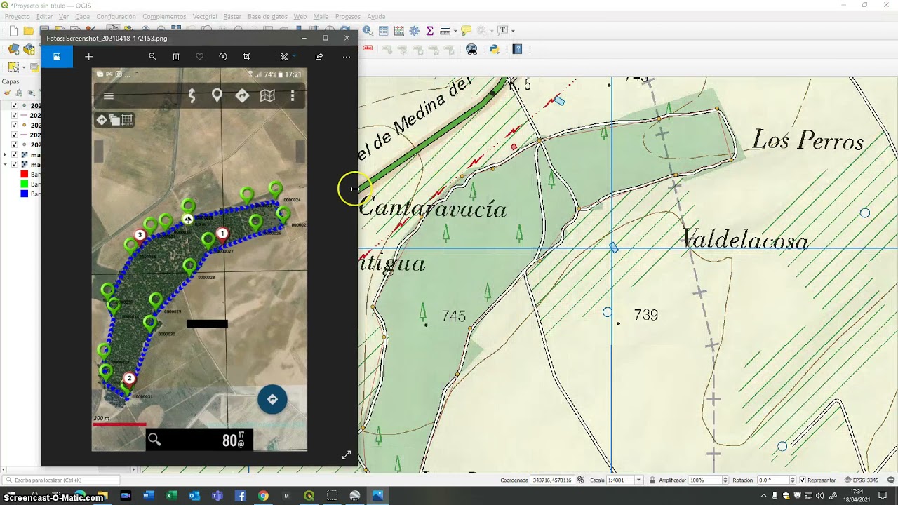
Task: Toggle the scale lock padlock icon
Action: [652, 480]
